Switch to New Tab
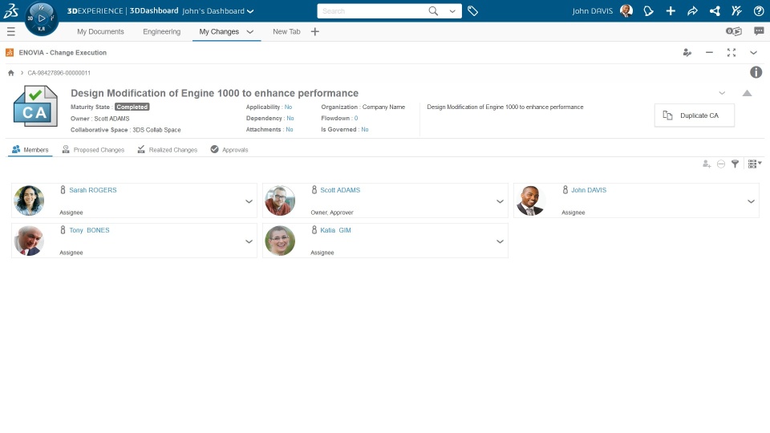The image size is (770, 433). pyautogui.click(x=286, y=31)
